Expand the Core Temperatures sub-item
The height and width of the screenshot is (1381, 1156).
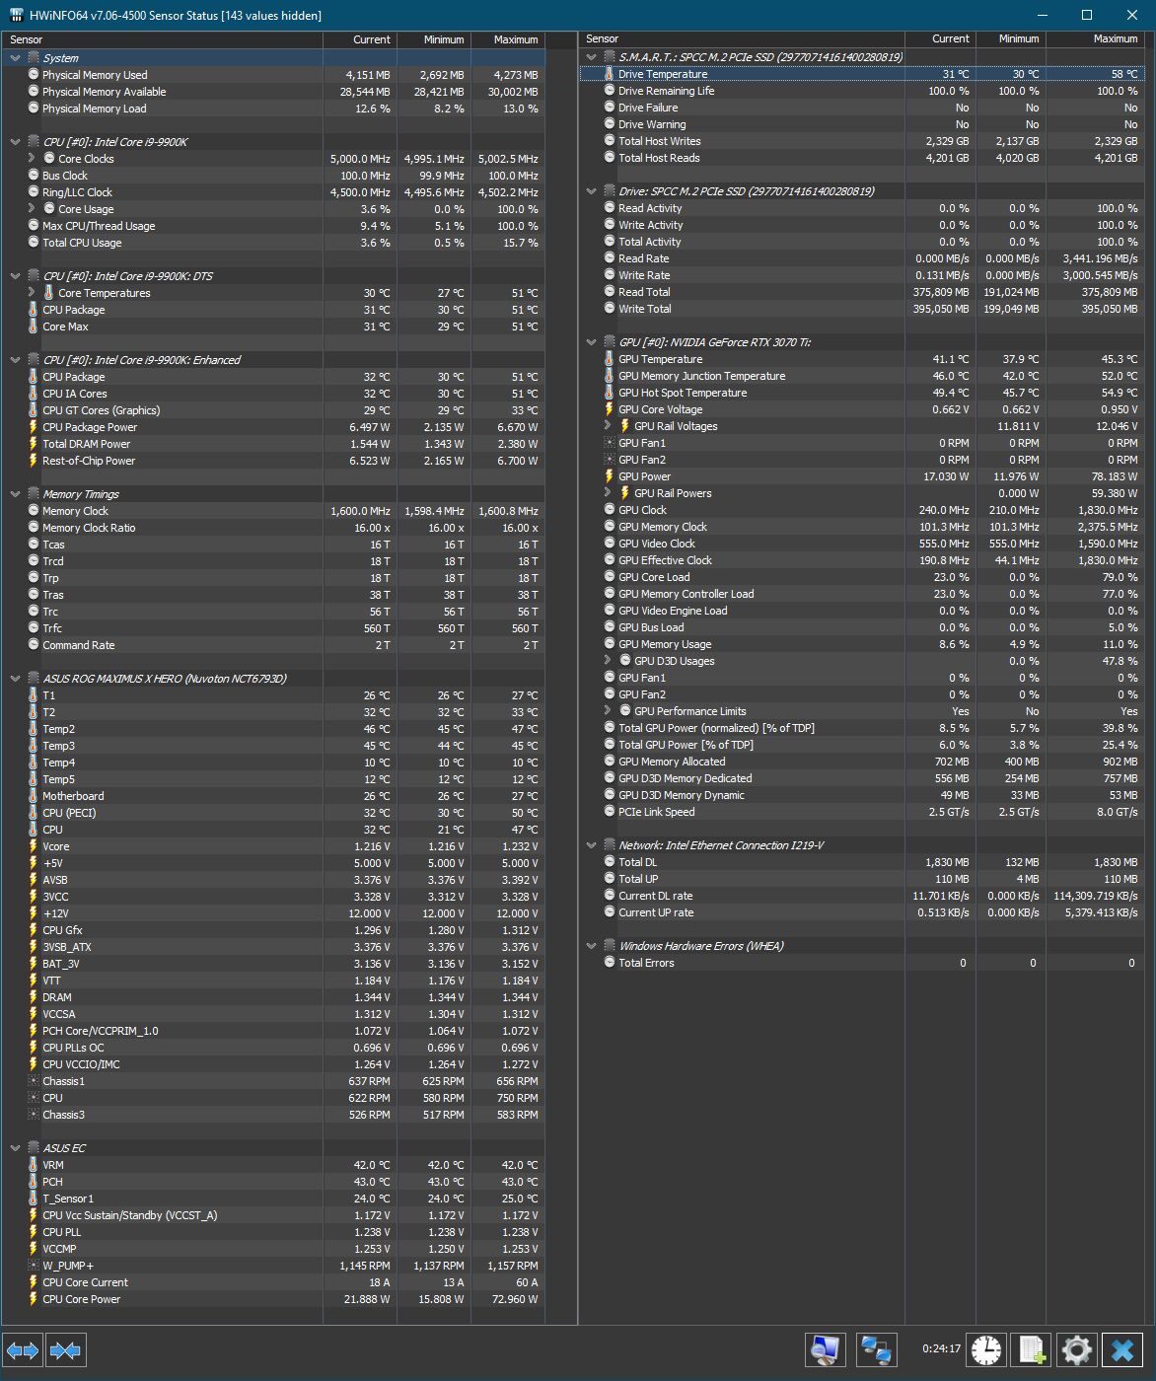[x=33, y=292]
